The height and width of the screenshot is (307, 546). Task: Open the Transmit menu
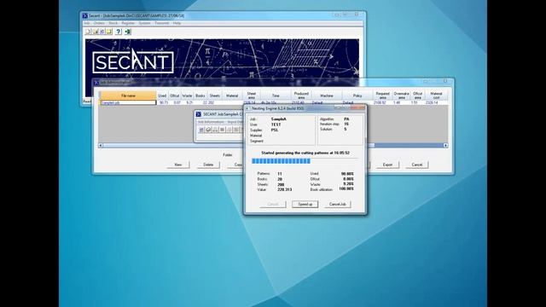click(162, 23)
